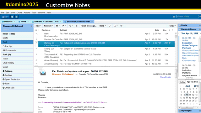
Task: Open the Create menu
Action: 19,13
